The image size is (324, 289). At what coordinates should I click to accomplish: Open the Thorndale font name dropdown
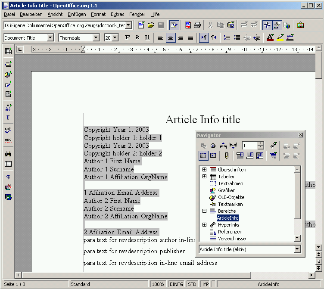click(96, 38)
